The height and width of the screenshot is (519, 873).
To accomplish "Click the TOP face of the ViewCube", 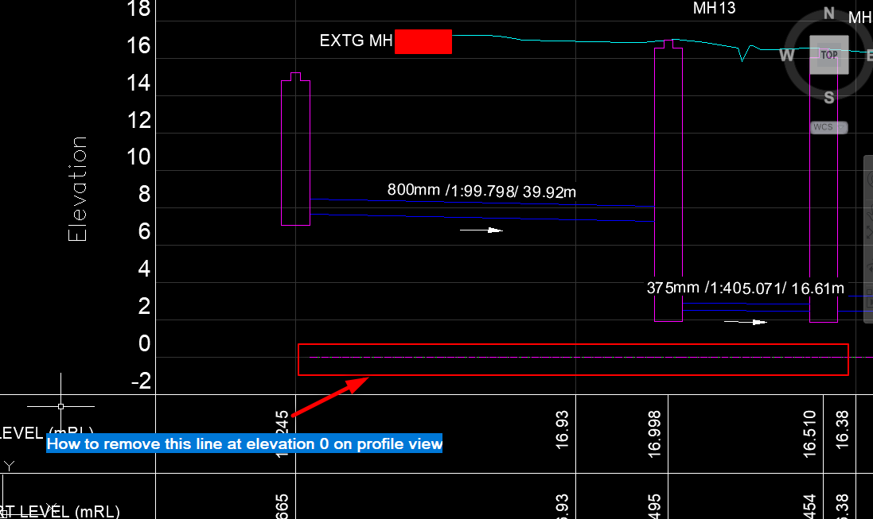I will coord(828,55).
